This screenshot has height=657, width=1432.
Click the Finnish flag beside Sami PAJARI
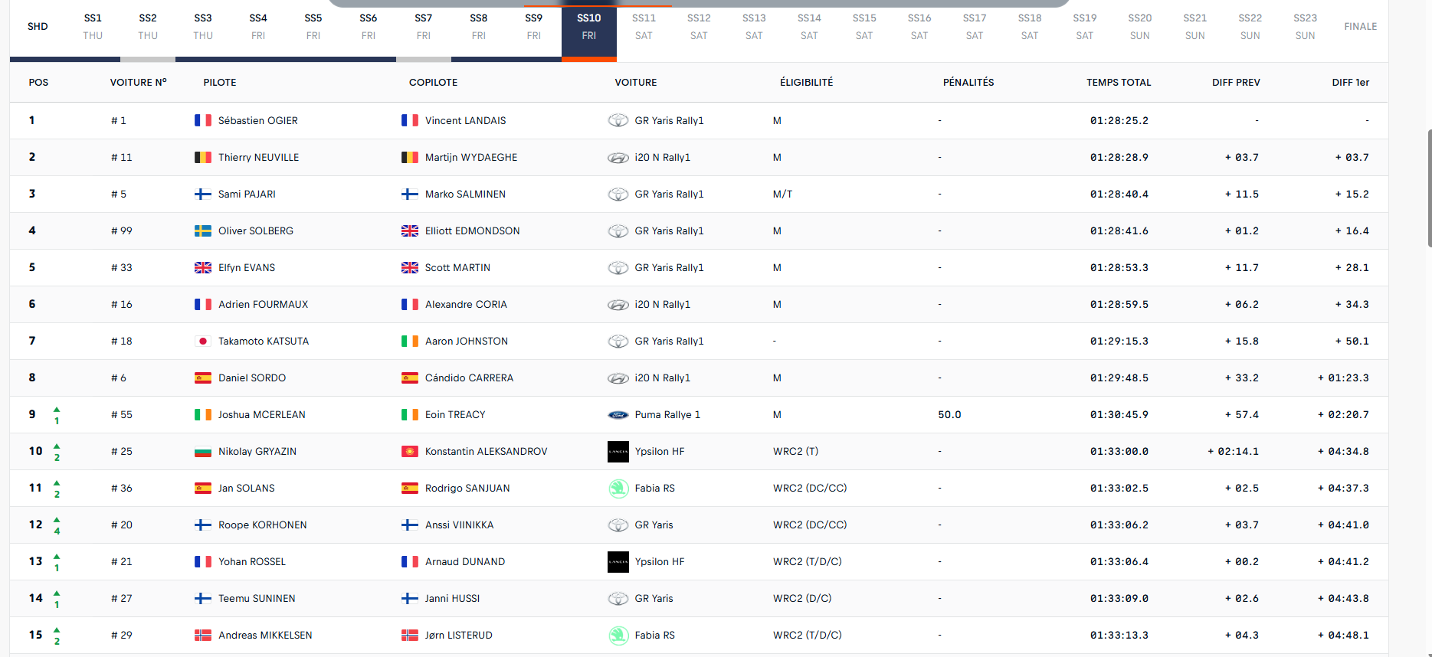click(203, 194)
